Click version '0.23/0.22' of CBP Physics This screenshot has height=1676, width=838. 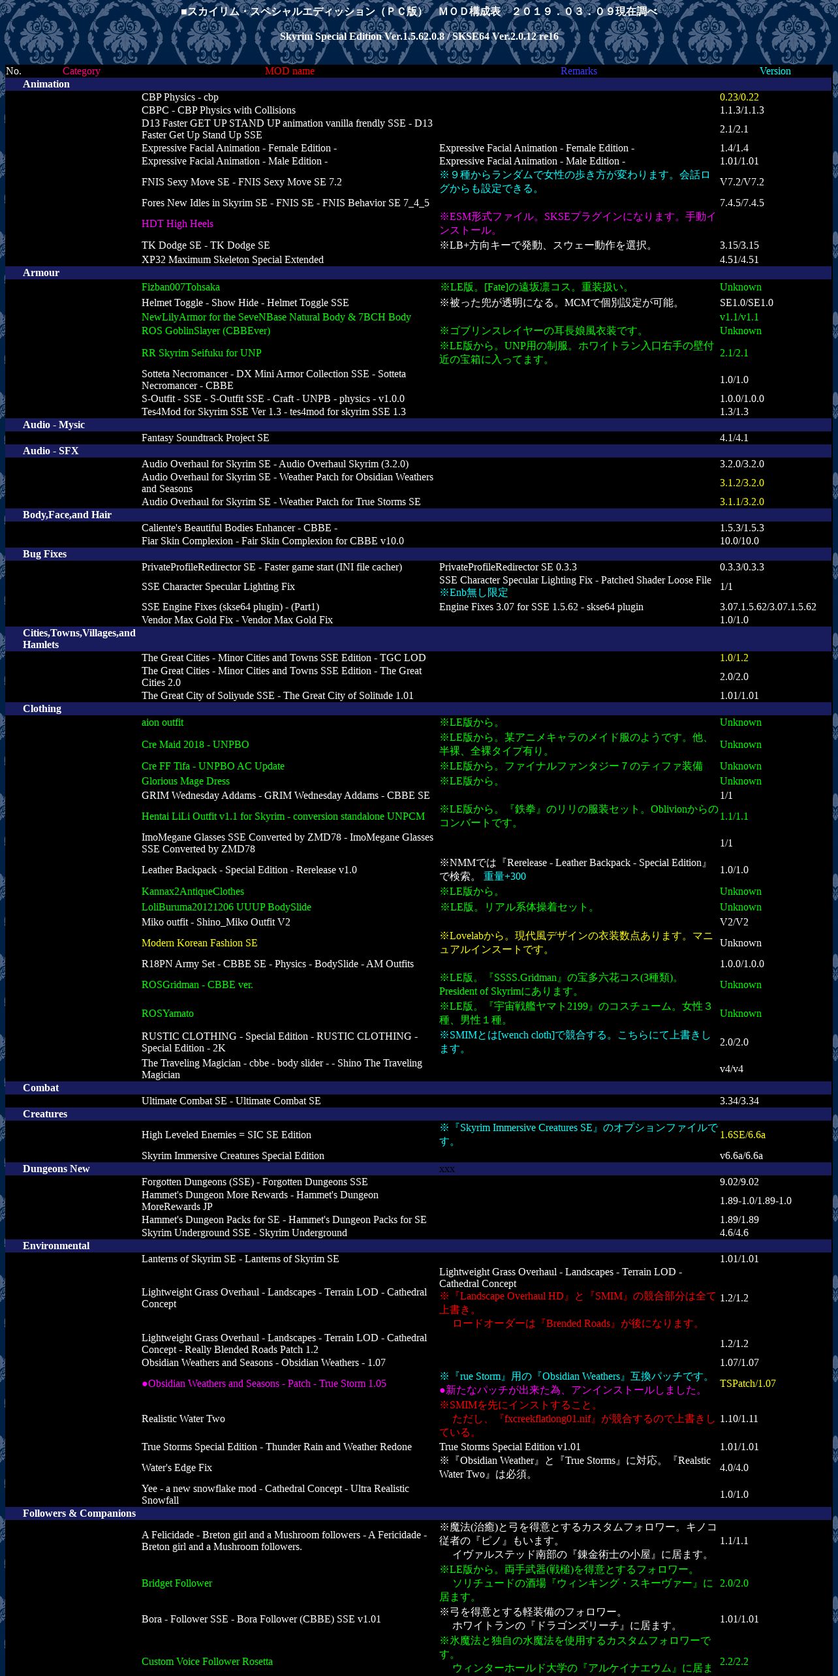739,97
